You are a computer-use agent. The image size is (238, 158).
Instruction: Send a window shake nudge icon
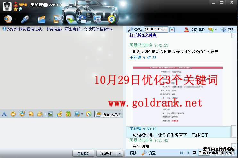(31, 114)
